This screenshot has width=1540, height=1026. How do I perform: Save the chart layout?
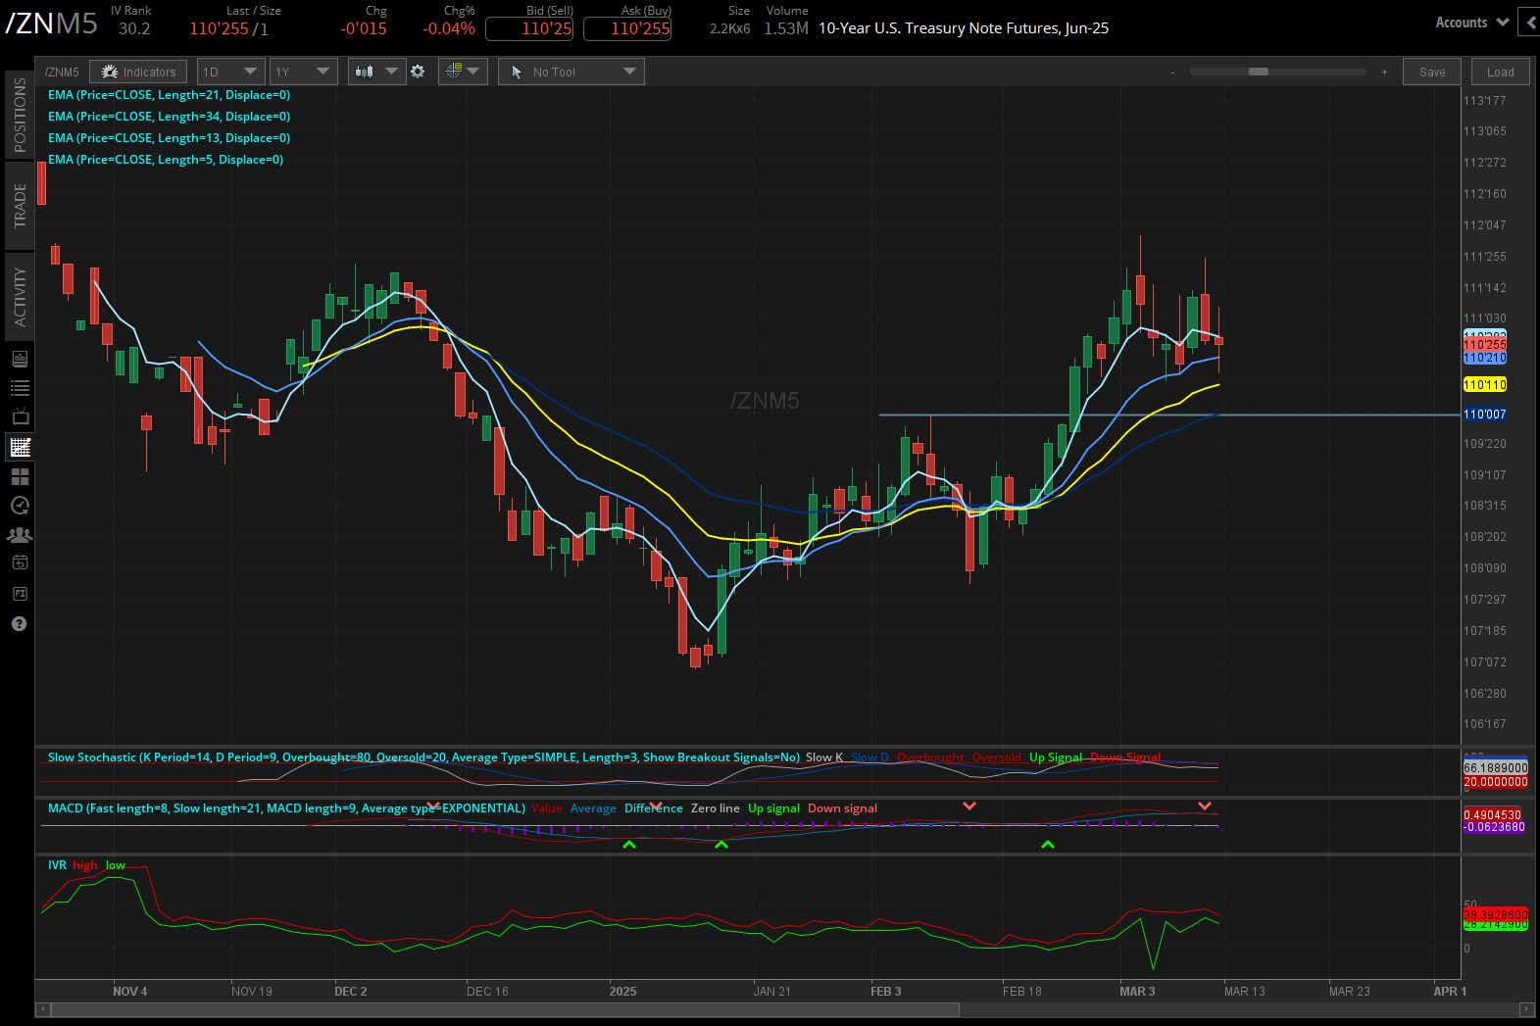pyautogui.click(x=1432, y=72)
